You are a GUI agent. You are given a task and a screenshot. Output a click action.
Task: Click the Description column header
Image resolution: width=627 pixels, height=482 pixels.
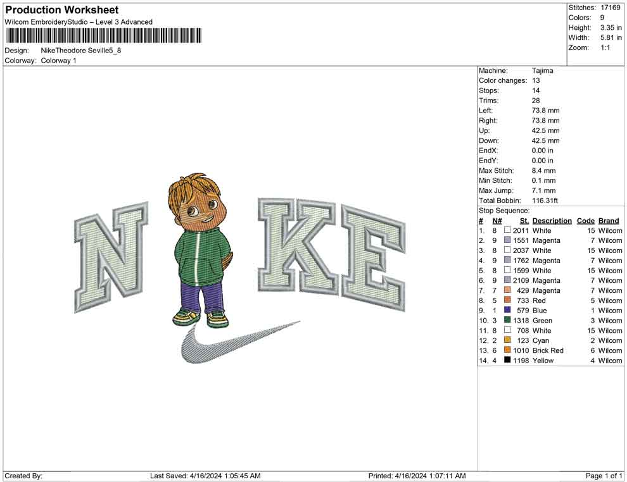552,221
